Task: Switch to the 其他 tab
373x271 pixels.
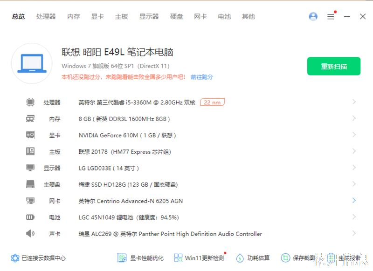Action: point(249,16)
